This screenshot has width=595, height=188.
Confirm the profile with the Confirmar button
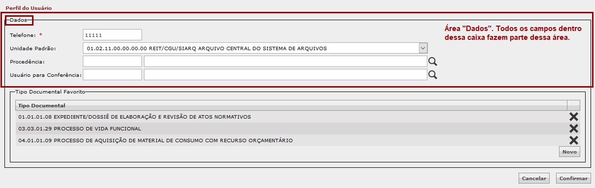[x=573, y=178]
